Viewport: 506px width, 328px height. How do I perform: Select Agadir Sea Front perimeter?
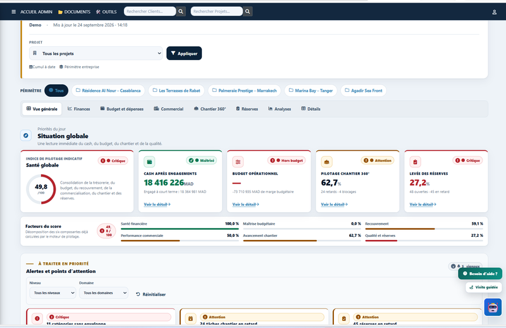[x=363, y=91]
